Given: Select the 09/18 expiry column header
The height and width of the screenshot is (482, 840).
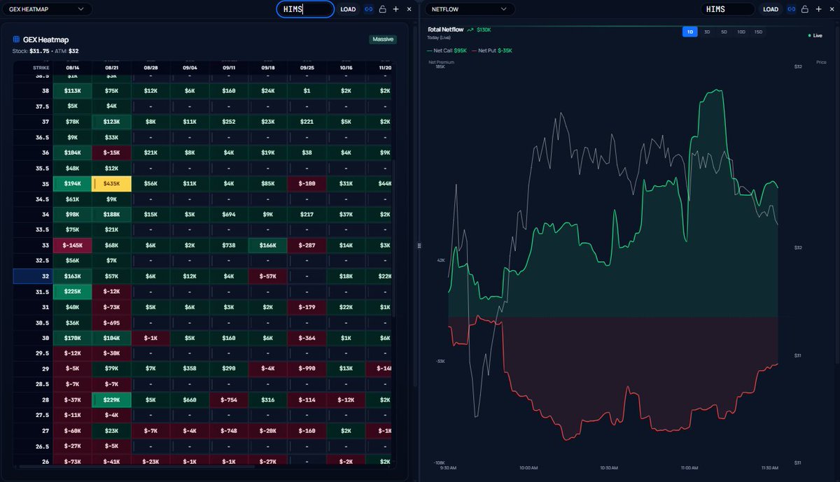Looking at the screenshot, I should click(268, 67).
